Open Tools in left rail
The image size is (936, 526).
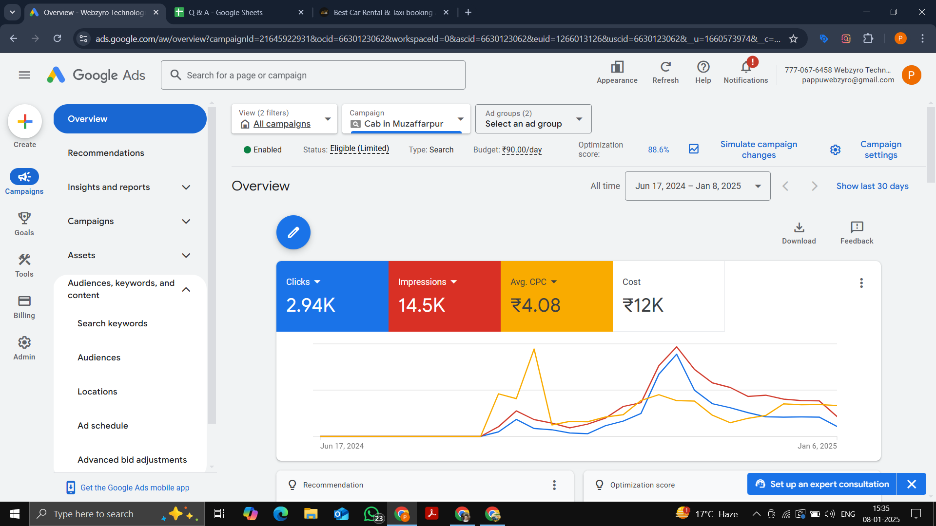pos(24,265)
